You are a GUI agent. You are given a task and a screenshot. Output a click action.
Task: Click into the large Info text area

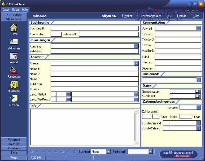click(82, 127)
